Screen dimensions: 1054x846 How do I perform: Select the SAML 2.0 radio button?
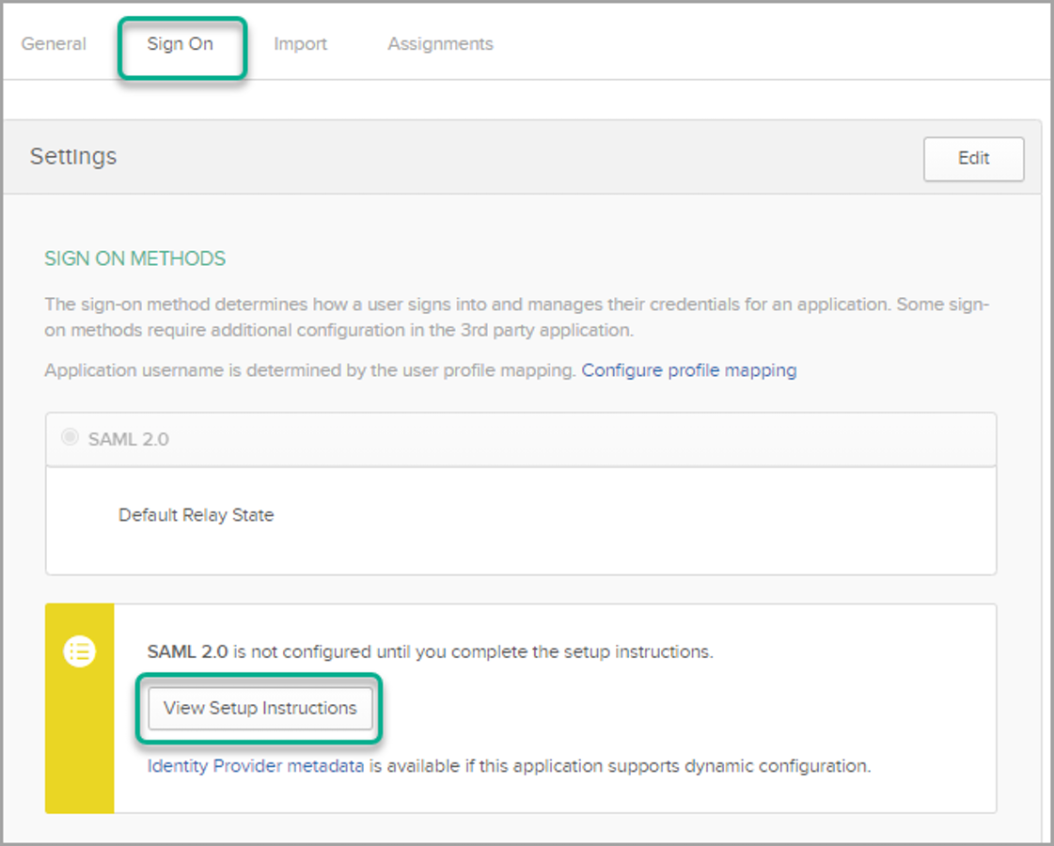click(x=70, y=438)
